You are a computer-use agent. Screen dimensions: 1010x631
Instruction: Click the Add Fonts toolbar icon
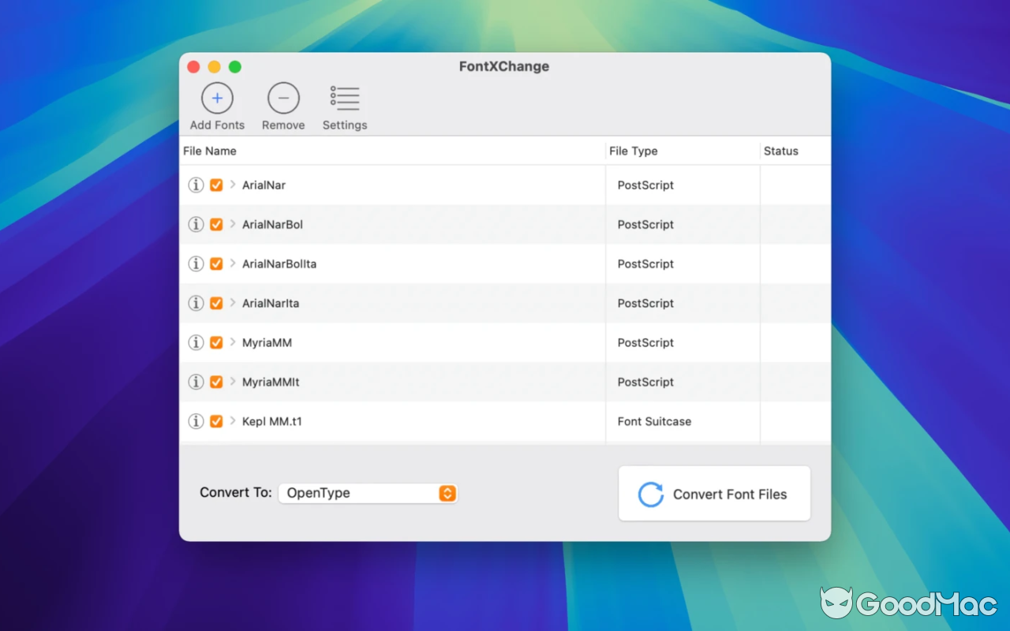tap(216, 99)
